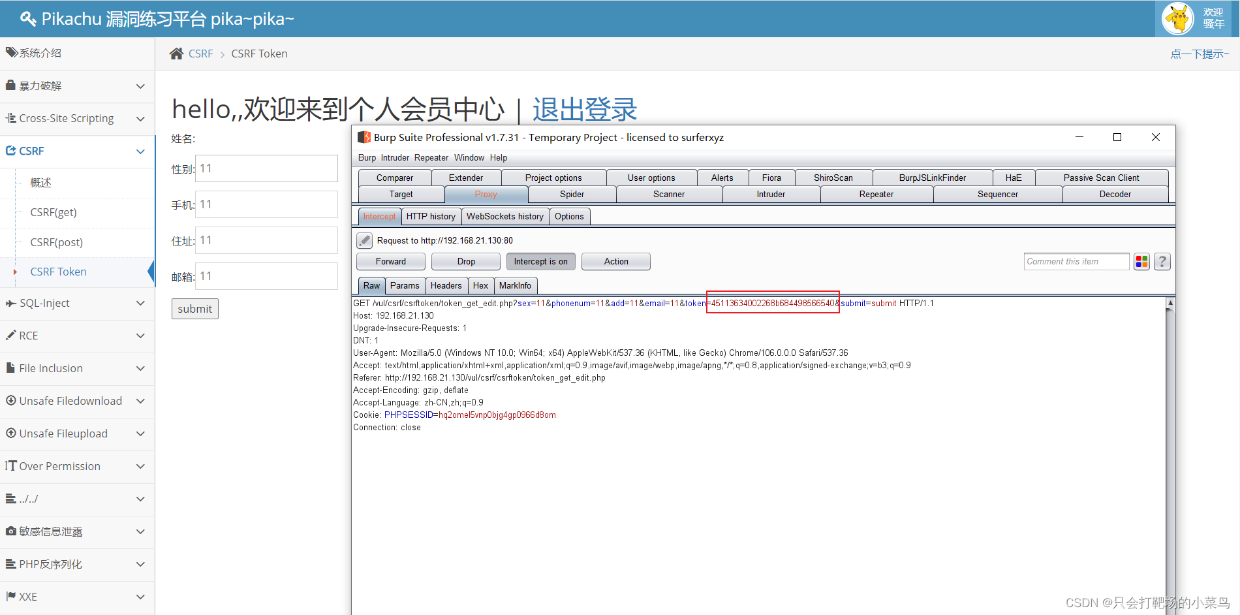
Task: Click the Comment this item field
Action: click(1077, 262)
